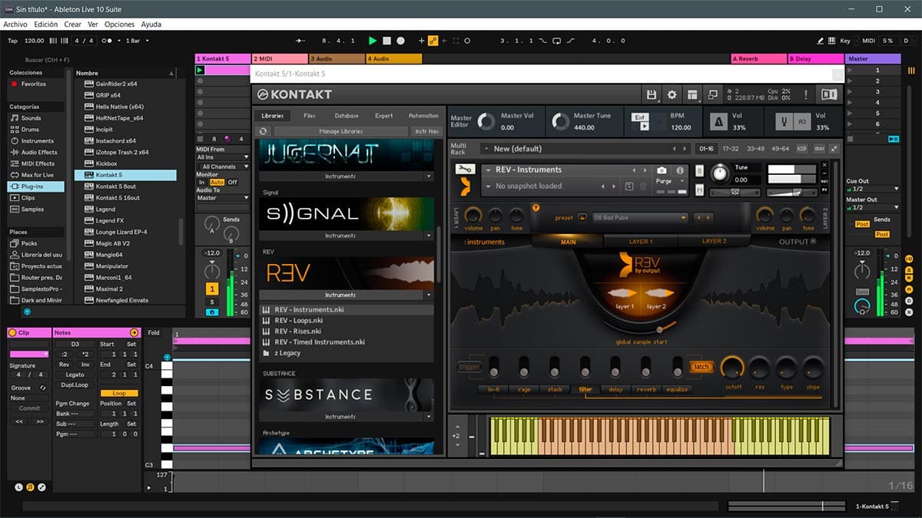Viewport: 922px width, 518px height.
Task: Open the Audio To Master dropdown
Action: pyautogui.click(x=223, y=198)
